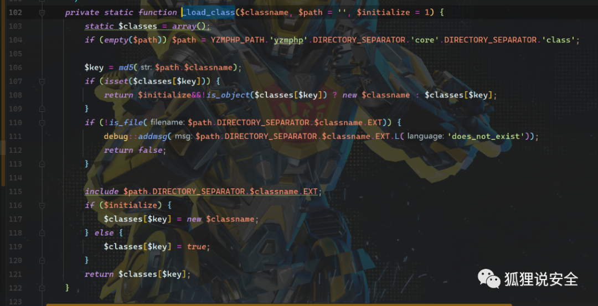Click fold end marker on line 113
598x306 pixels.
click(x=42, y=163)
